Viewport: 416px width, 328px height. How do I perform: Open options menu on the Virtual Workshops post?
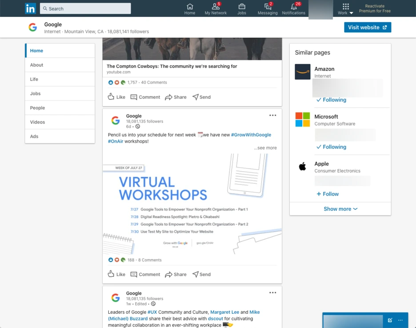pos(272,115)
